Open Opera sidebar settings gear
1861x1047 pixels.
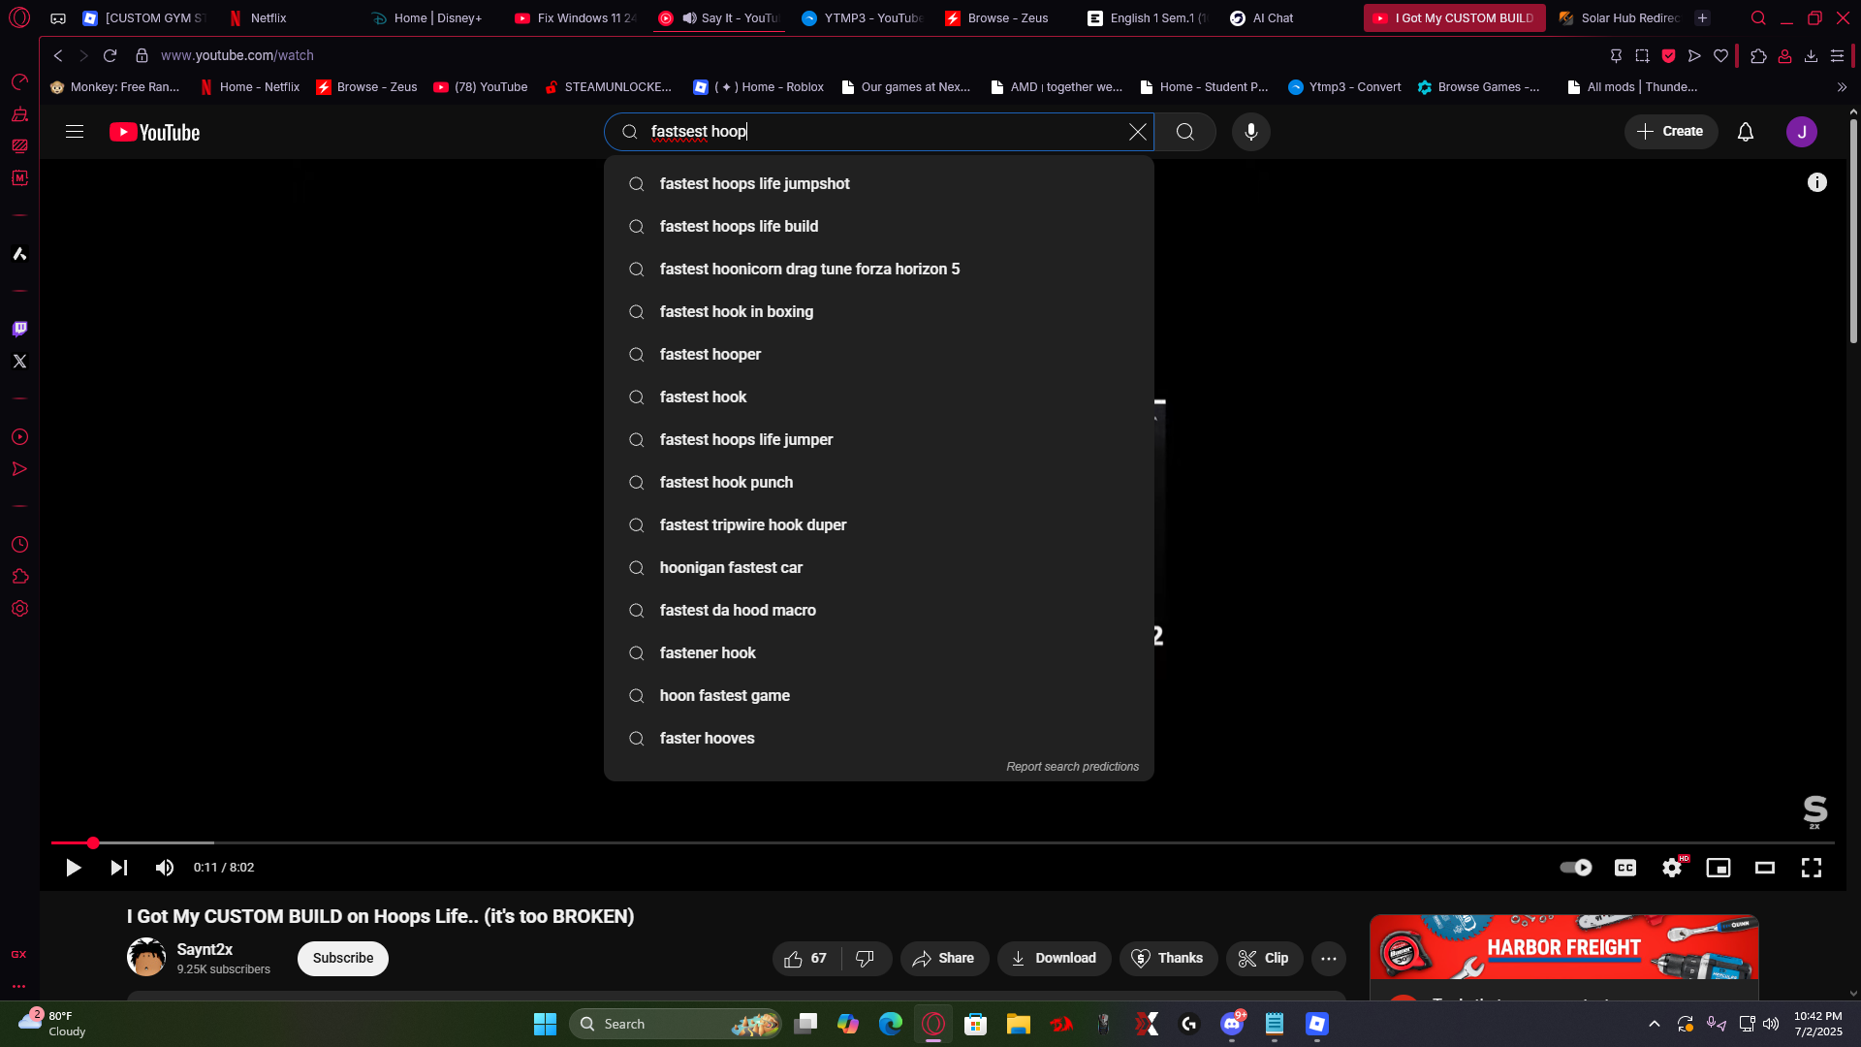pos(19,609)
